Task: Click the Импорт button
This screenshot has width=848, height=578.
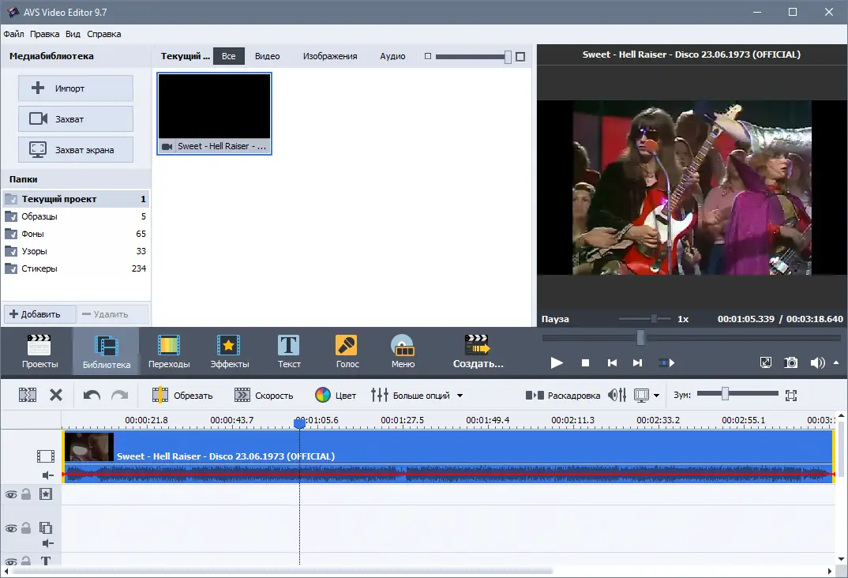Action: coord(76,88)
